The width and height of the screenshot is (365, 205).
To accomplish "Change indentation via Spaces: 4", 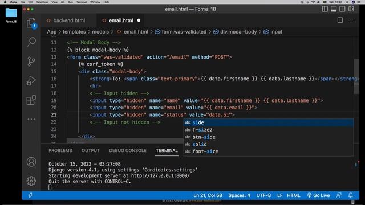I will [239, 195].
